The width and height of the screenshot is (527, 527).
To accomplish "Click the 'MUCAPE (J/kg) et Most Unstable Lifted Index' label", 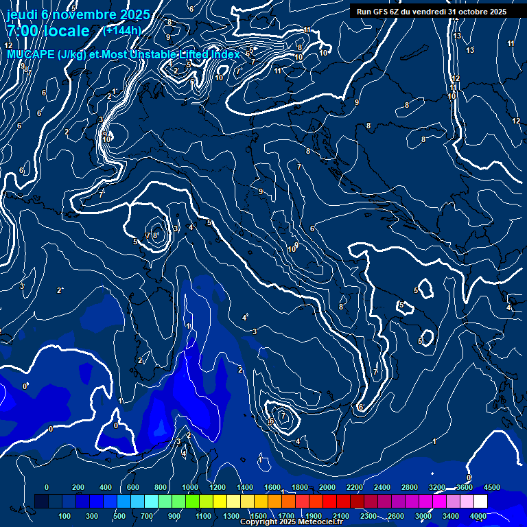I will [x=124, y=54].
